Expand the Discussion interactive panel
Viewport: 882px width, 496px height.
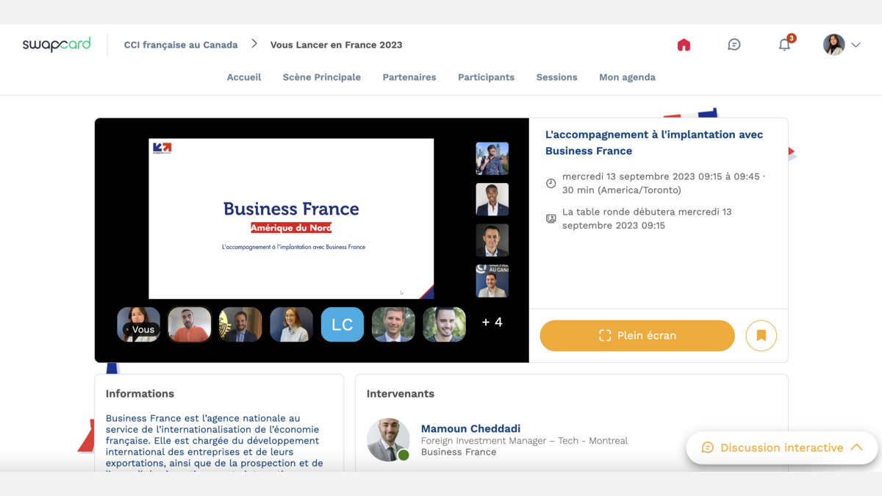(781, 448)
